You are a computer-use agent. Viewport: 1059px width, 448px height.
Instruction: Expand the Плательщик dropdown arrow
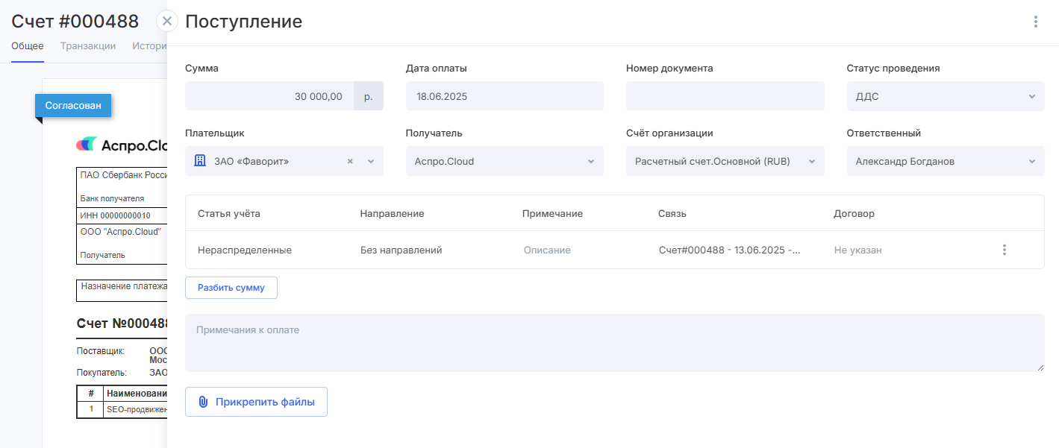(x=371, y=161)
